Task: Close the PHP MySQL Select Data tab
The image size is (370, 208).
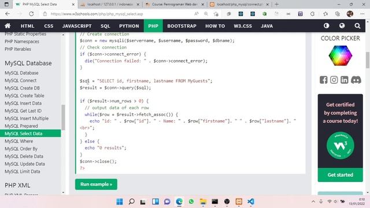Action: 73,4
